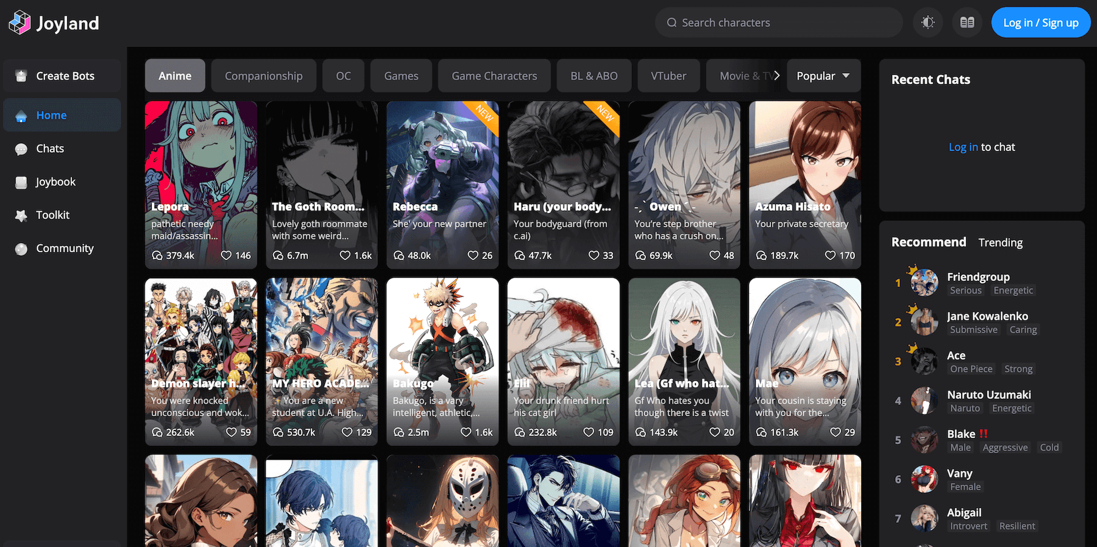Screen dimensions: 1097x547
Task: Switch to the Trending tab
Action: (1001, 242)
